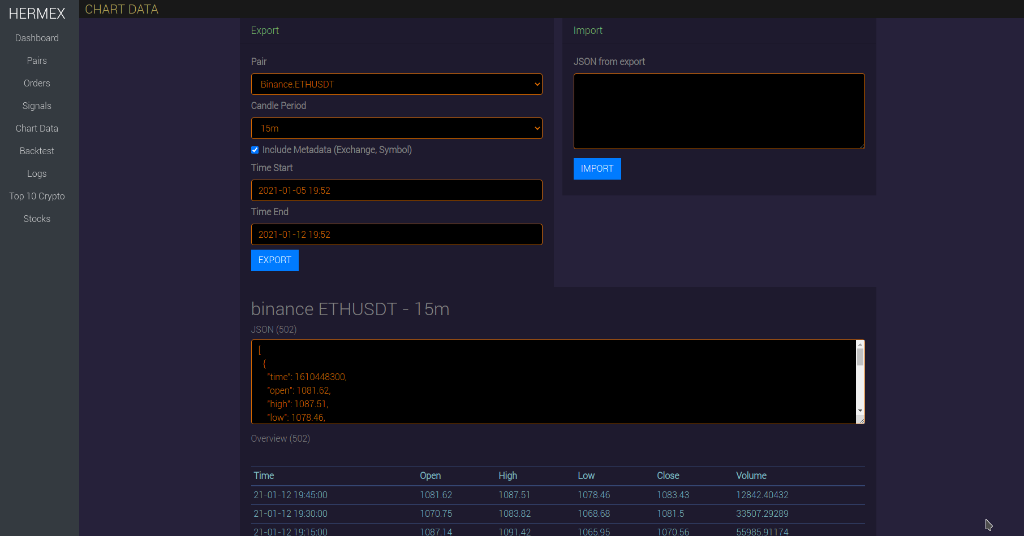Go to the Stocks page

coord(37,219)
